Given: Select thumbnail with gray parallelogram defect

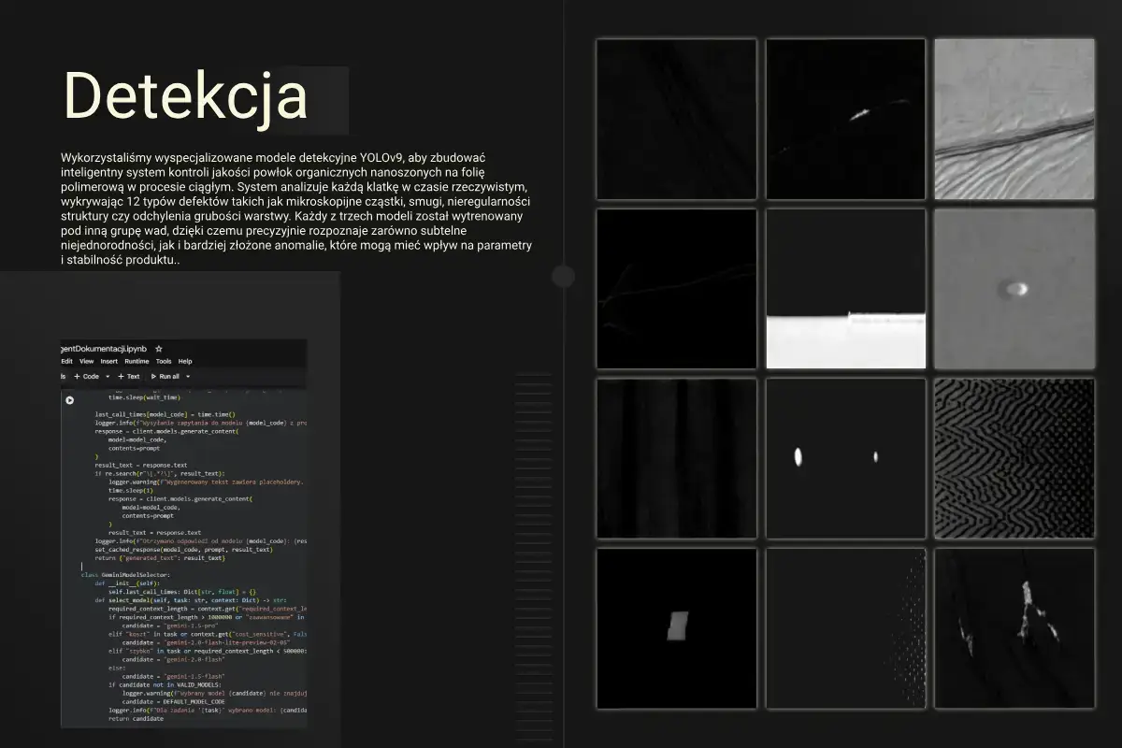Looking at the screenshot, I should 676,627.
